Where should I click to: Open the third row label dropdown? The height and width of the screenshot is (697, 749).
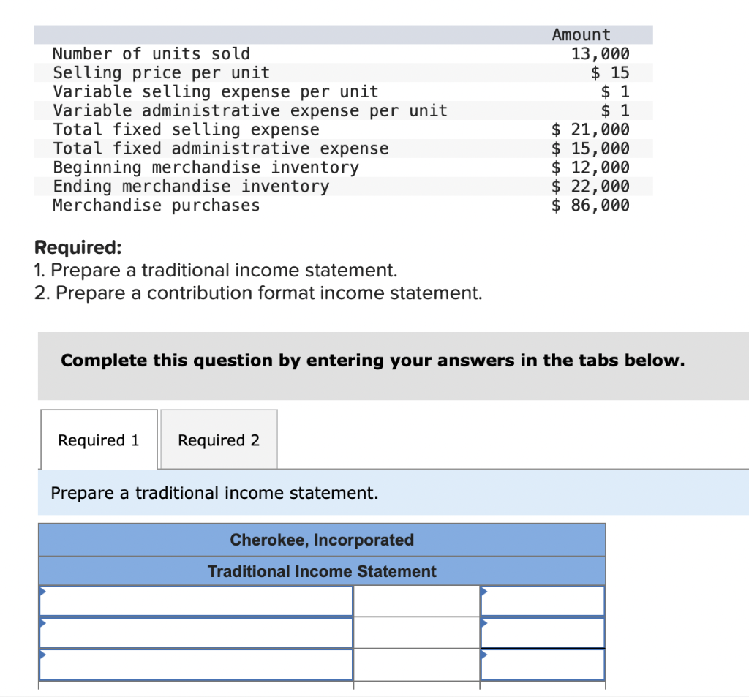coord(43,657)
